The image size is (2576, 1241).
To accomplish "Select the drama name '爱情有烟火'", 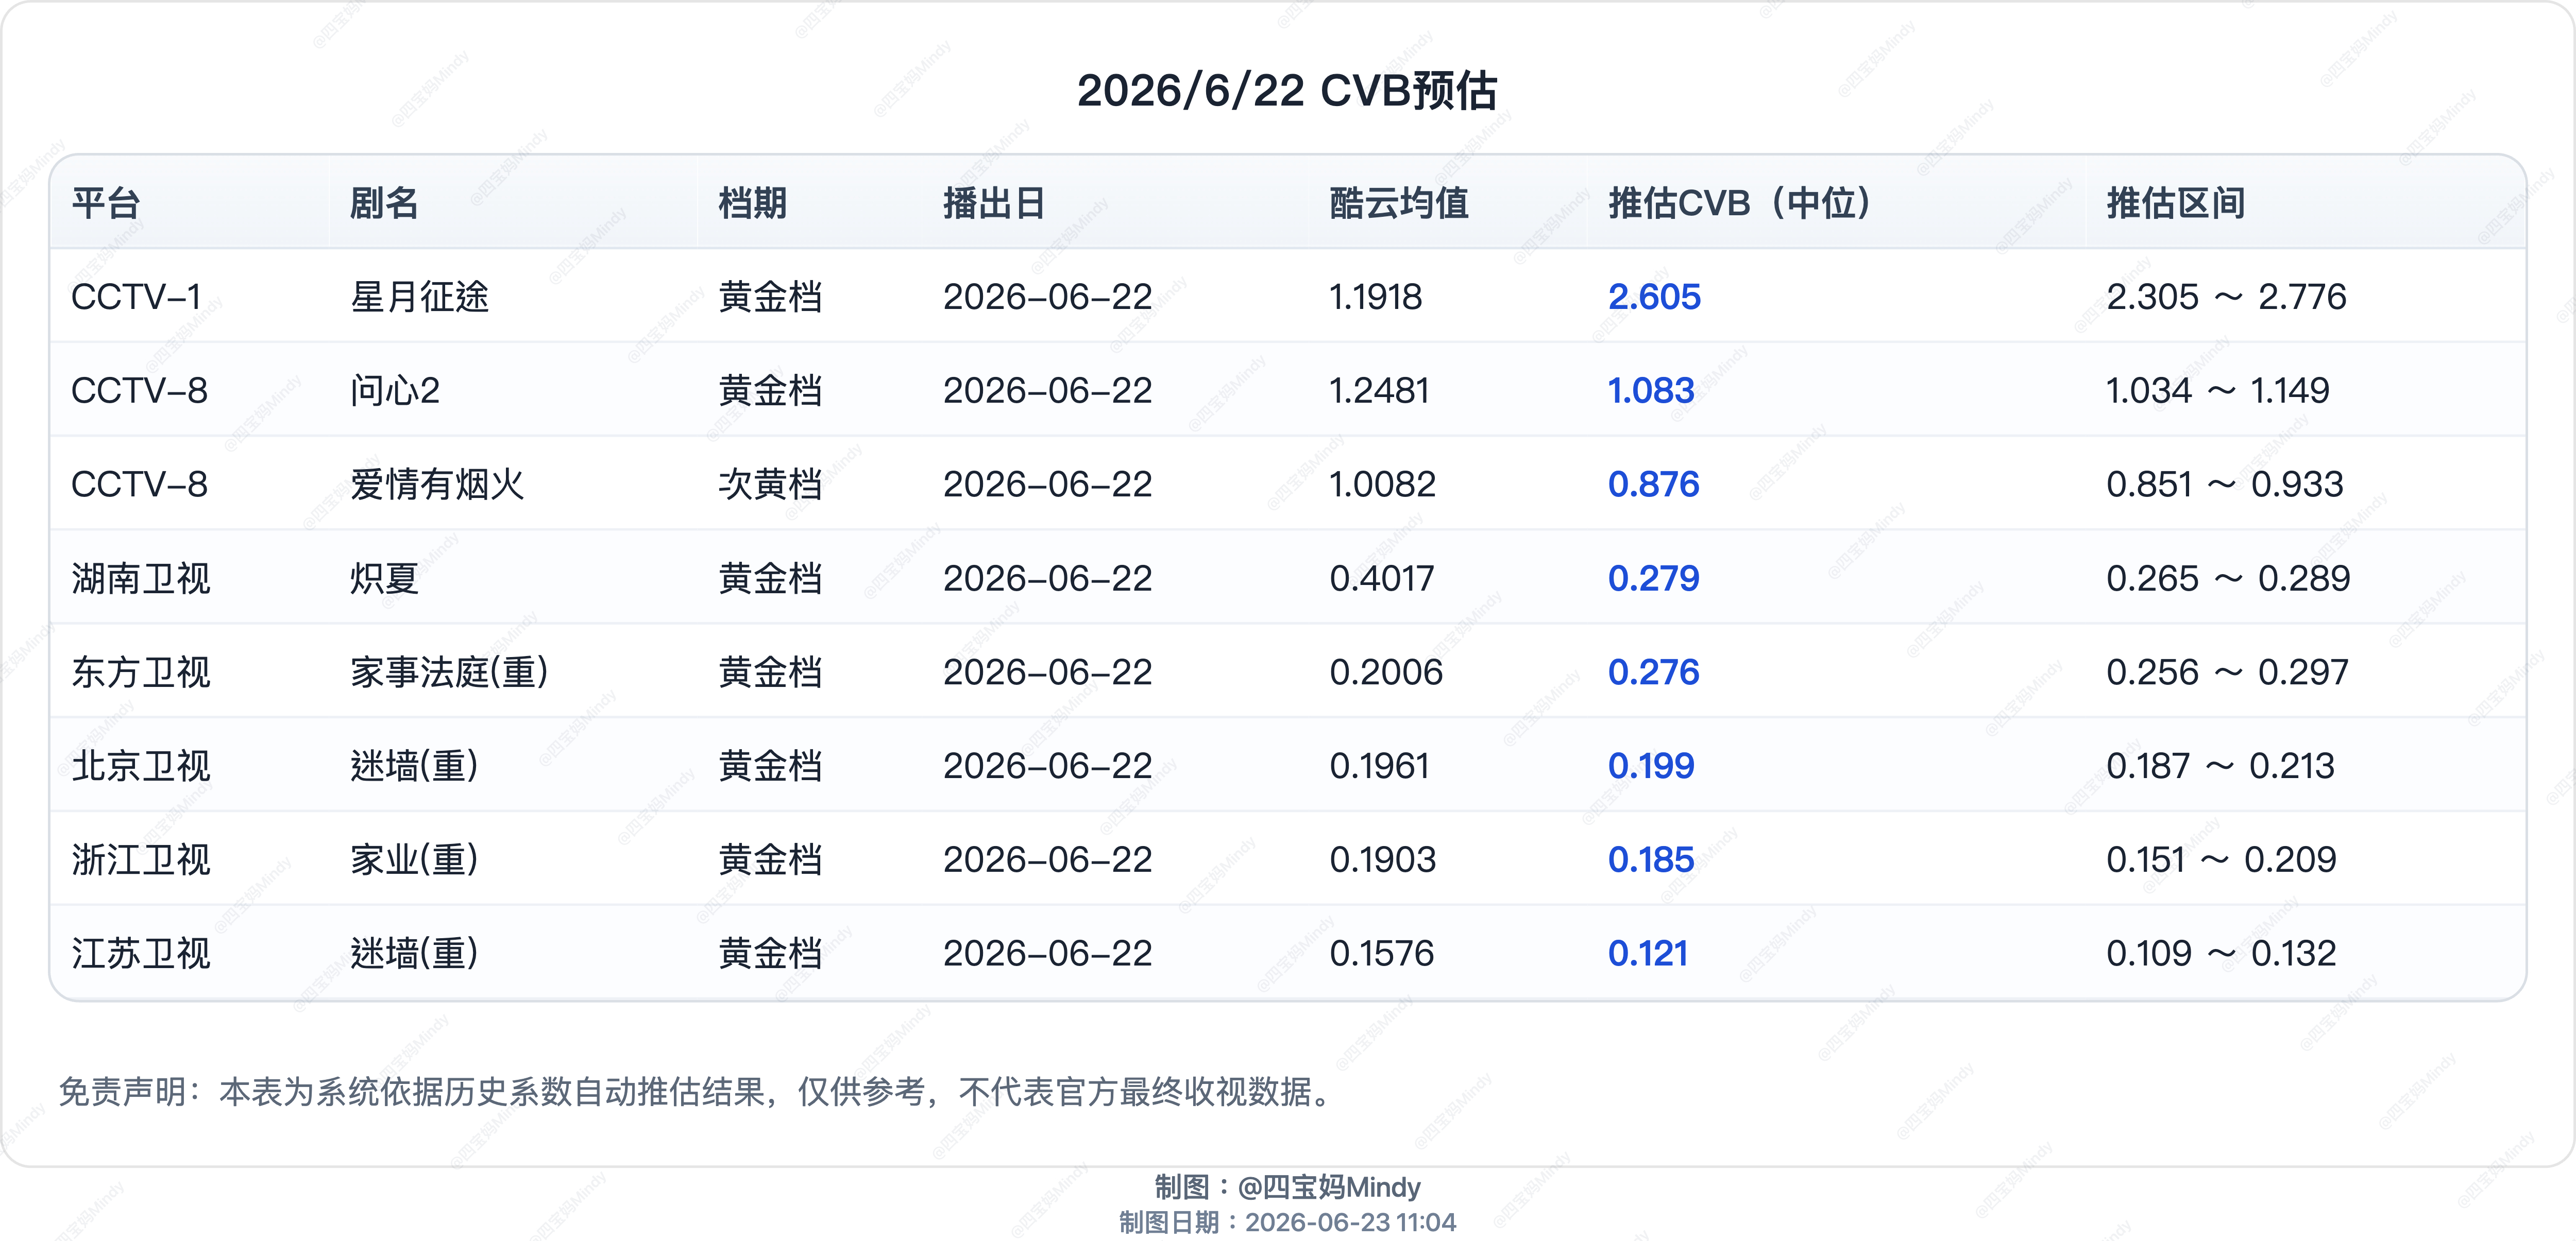I will click(x=437, y=485).
